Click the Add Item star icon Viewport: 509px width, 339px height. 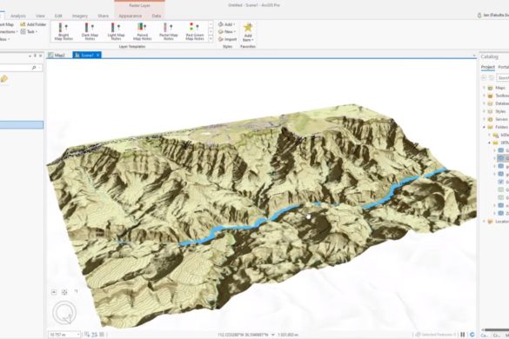click(248, 28)
